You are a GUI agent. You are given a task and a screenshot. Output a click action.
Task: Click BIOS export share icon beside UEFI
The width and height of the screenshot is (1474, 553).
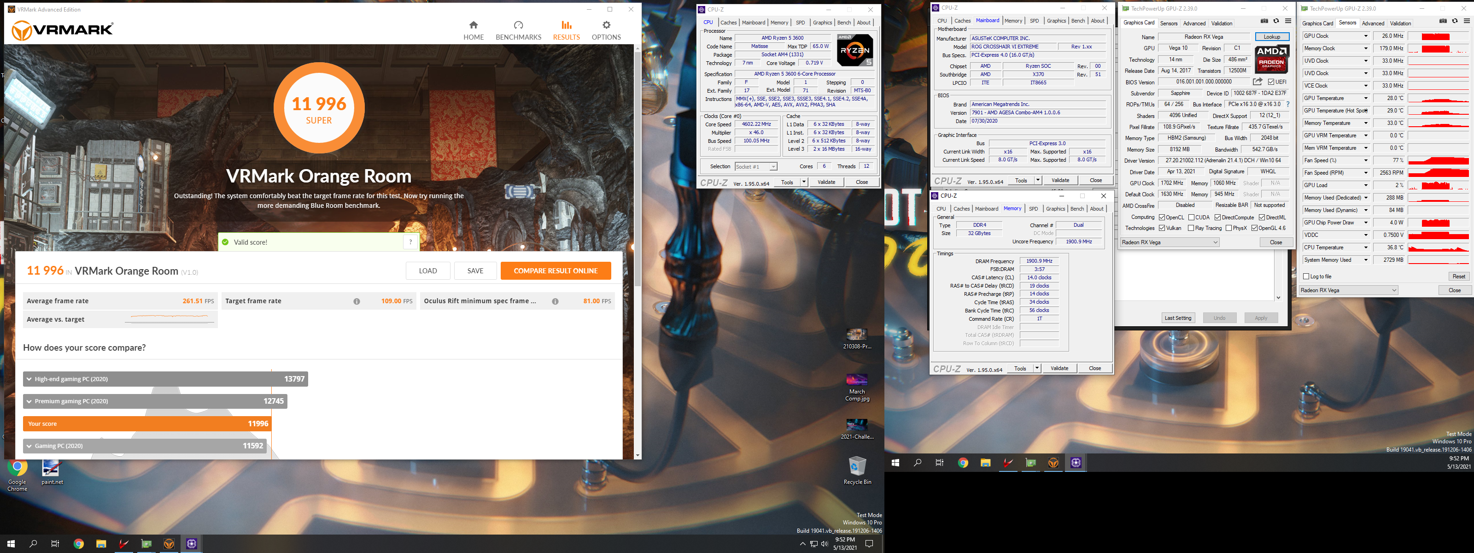(x=1257, y=82)
